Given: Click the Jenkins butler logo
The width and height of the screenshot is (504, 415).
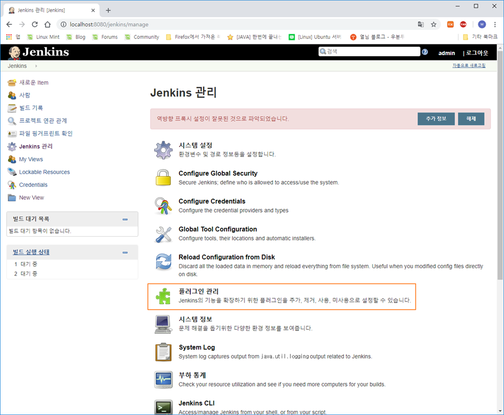Looking at the screenshot, I should (x=14, y=52).
